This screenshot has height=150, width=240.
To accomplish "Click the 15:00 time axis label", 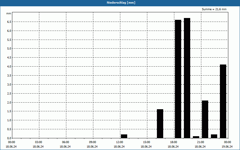I will pos(146,142).
